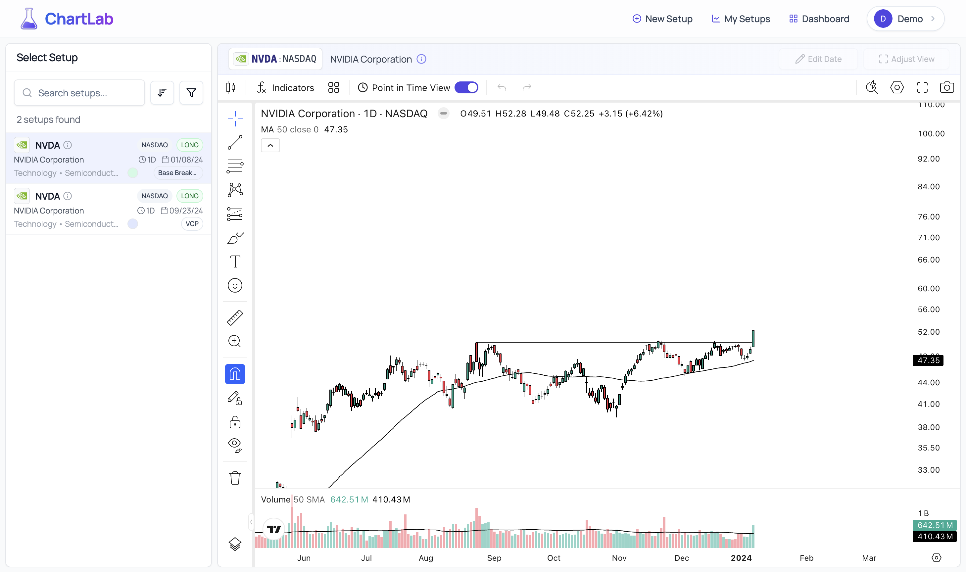Click the Adjust View button

(906, 59)
